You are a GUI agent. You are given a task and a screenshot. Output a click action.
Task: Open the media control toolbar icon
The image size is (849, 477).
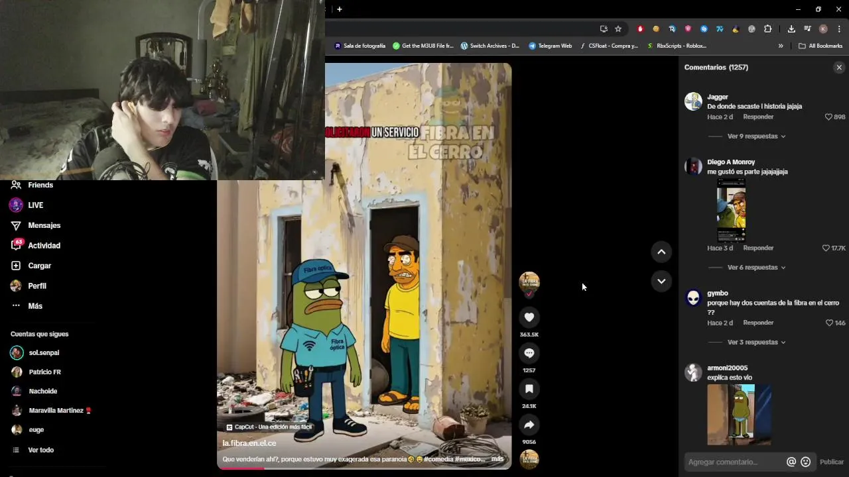(807, 29)
